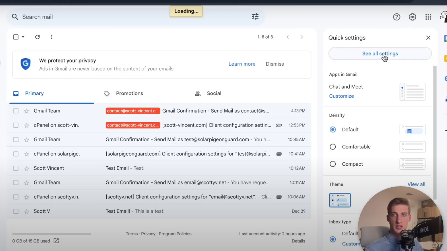Image resolution: width=447 pixels, height=251 pixels.
Task: Click the Chat and Meet layout preview
Action: [x=412, y=92]
